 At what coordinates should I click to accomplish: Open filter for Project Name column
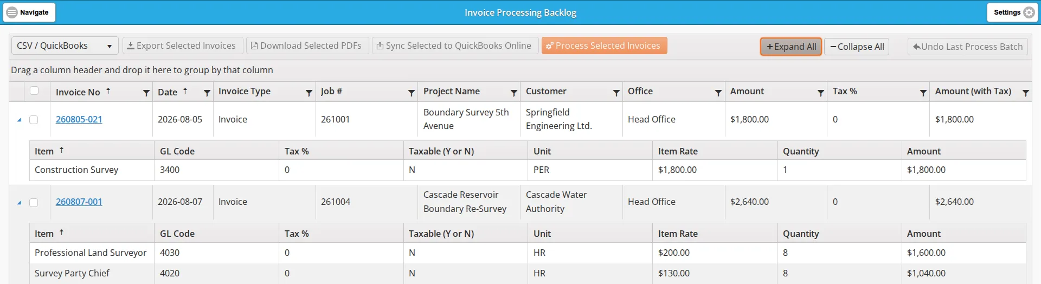pyautogui.click(x=514, y=93)
